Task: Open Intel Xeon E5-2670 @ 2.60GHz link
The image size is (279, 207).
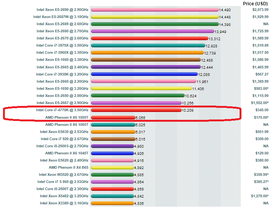Action: (62, 38)
